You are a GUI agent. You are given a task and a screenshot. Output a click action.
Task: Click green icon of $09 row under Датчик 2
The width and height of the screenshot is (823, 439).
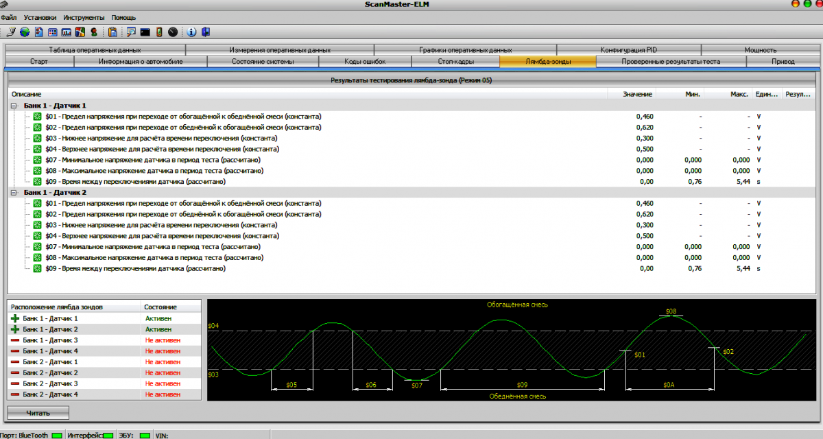coord(38,269)
